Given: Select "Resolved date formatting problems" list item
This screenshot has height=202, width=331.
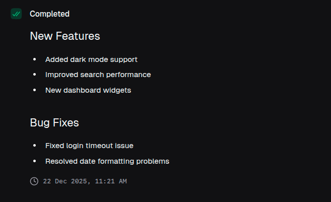Looking at the screenshot, I should 107,161.
